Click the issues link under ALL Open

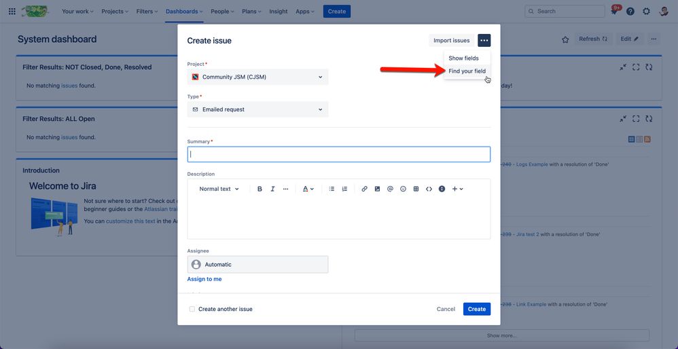tap(69, 137)
